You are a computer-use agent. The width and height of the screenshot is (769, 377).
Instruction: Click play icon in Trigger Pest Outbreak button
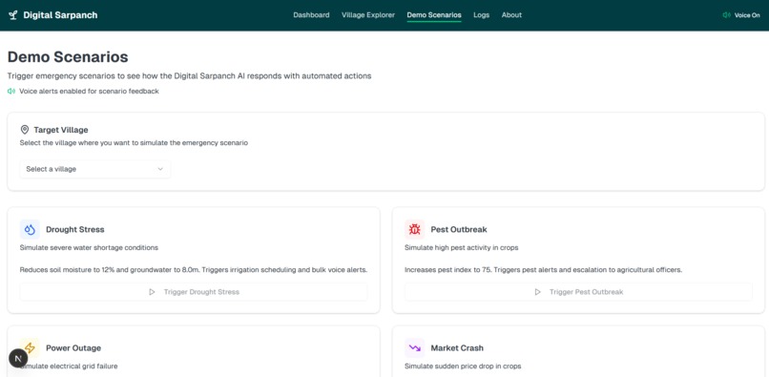tap(537, 292)
